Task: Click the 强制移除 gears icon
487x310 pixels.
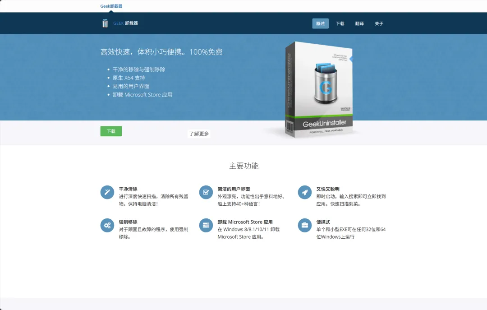Action: pyautogui.click(x=107, y=225)
